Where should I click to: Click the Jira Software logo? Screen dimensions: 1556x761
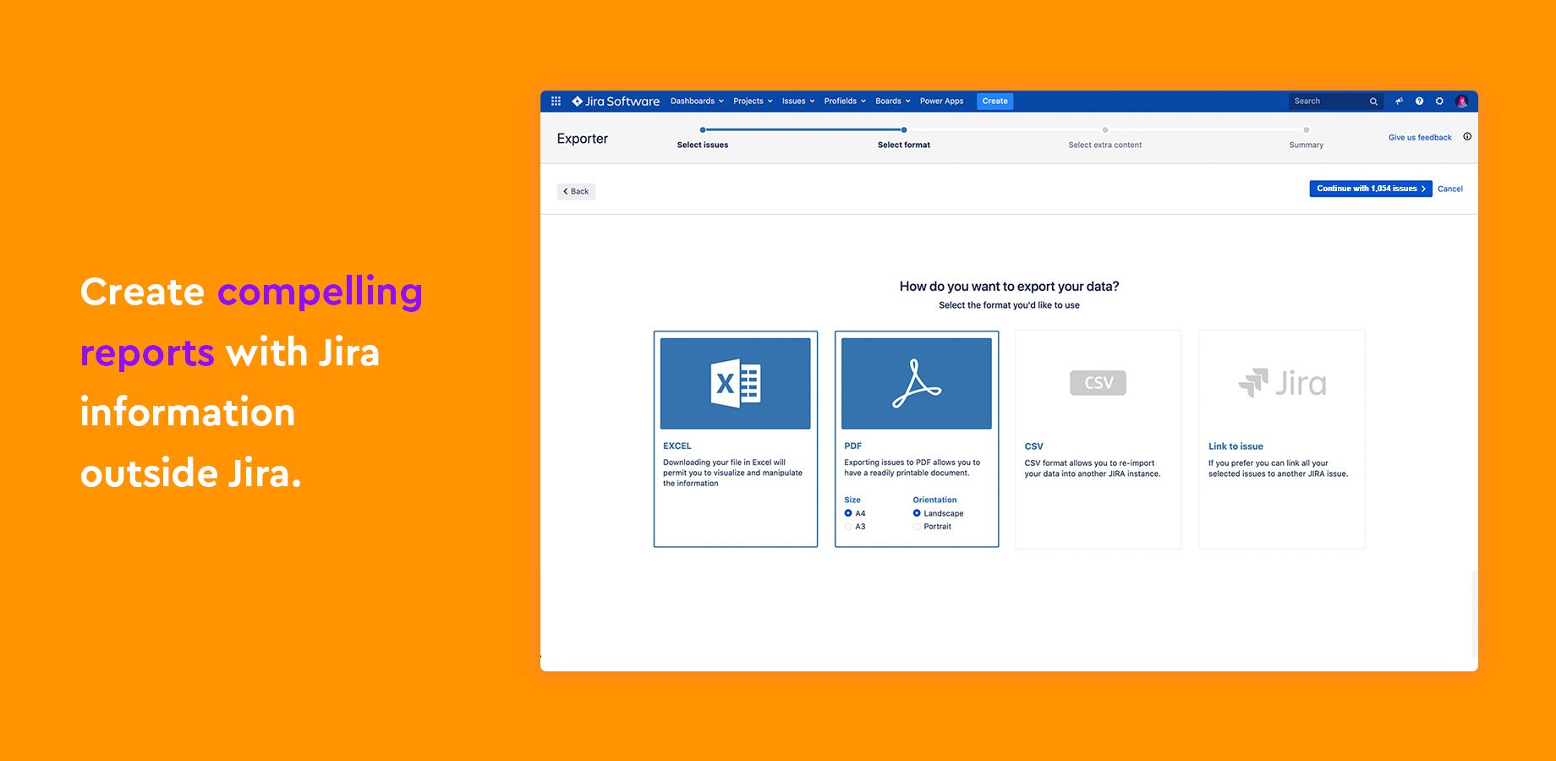pos(616,101)
